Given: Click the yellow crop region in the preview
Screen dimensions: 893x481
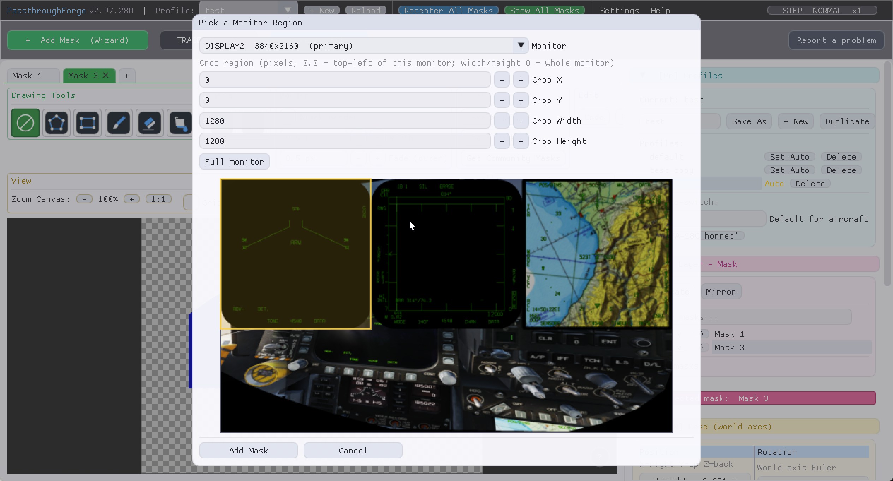Looking at the screenshot, I should 296,254.
